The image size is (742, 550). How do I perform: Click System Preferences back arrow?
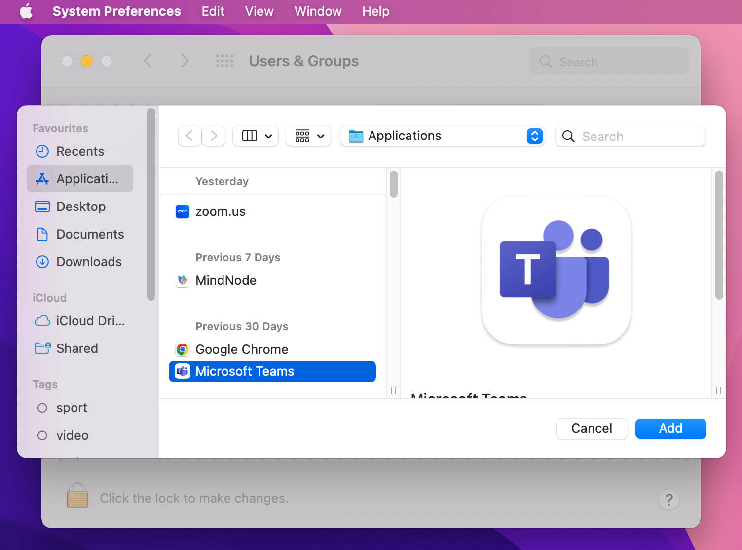tap(148, 61)
